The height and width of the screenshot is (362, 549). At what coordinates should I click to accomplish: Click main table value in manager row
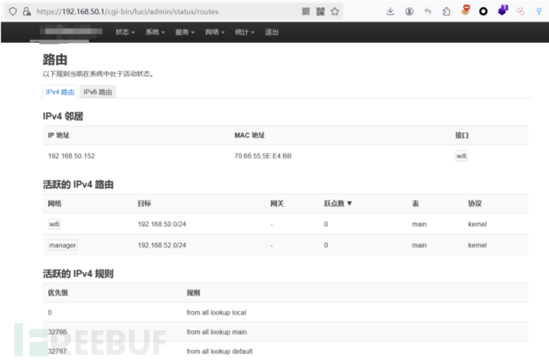click(x=419, y=245)
